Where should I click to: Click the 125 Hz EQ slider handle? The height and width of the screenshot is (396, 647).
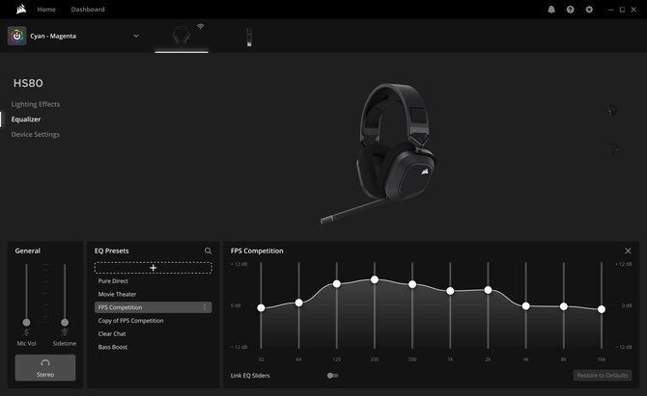click(337, 283)
